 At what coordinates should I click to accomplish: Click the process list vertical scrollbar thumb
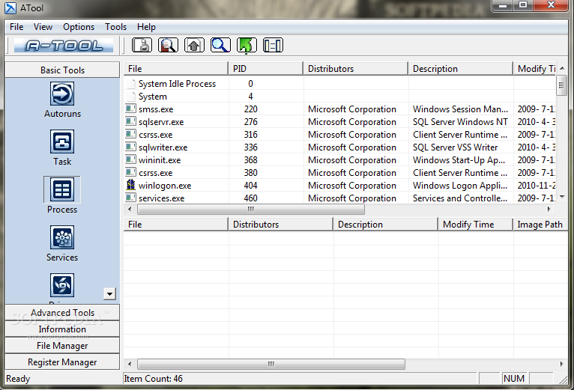click(561, 85)
